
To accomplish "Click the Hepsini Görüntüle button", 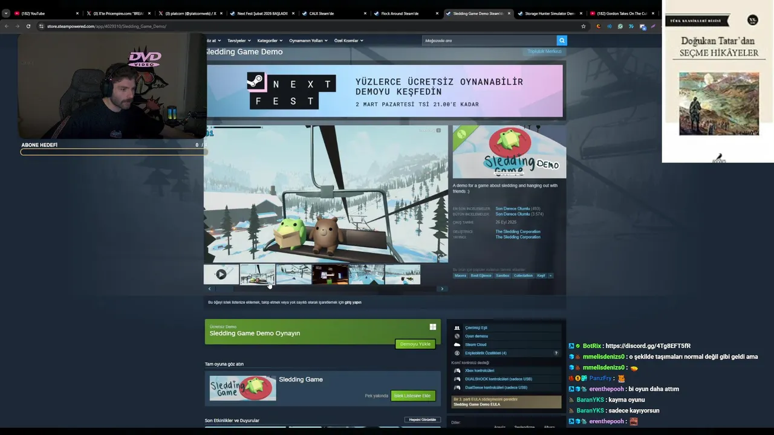I will pos(422,419).
